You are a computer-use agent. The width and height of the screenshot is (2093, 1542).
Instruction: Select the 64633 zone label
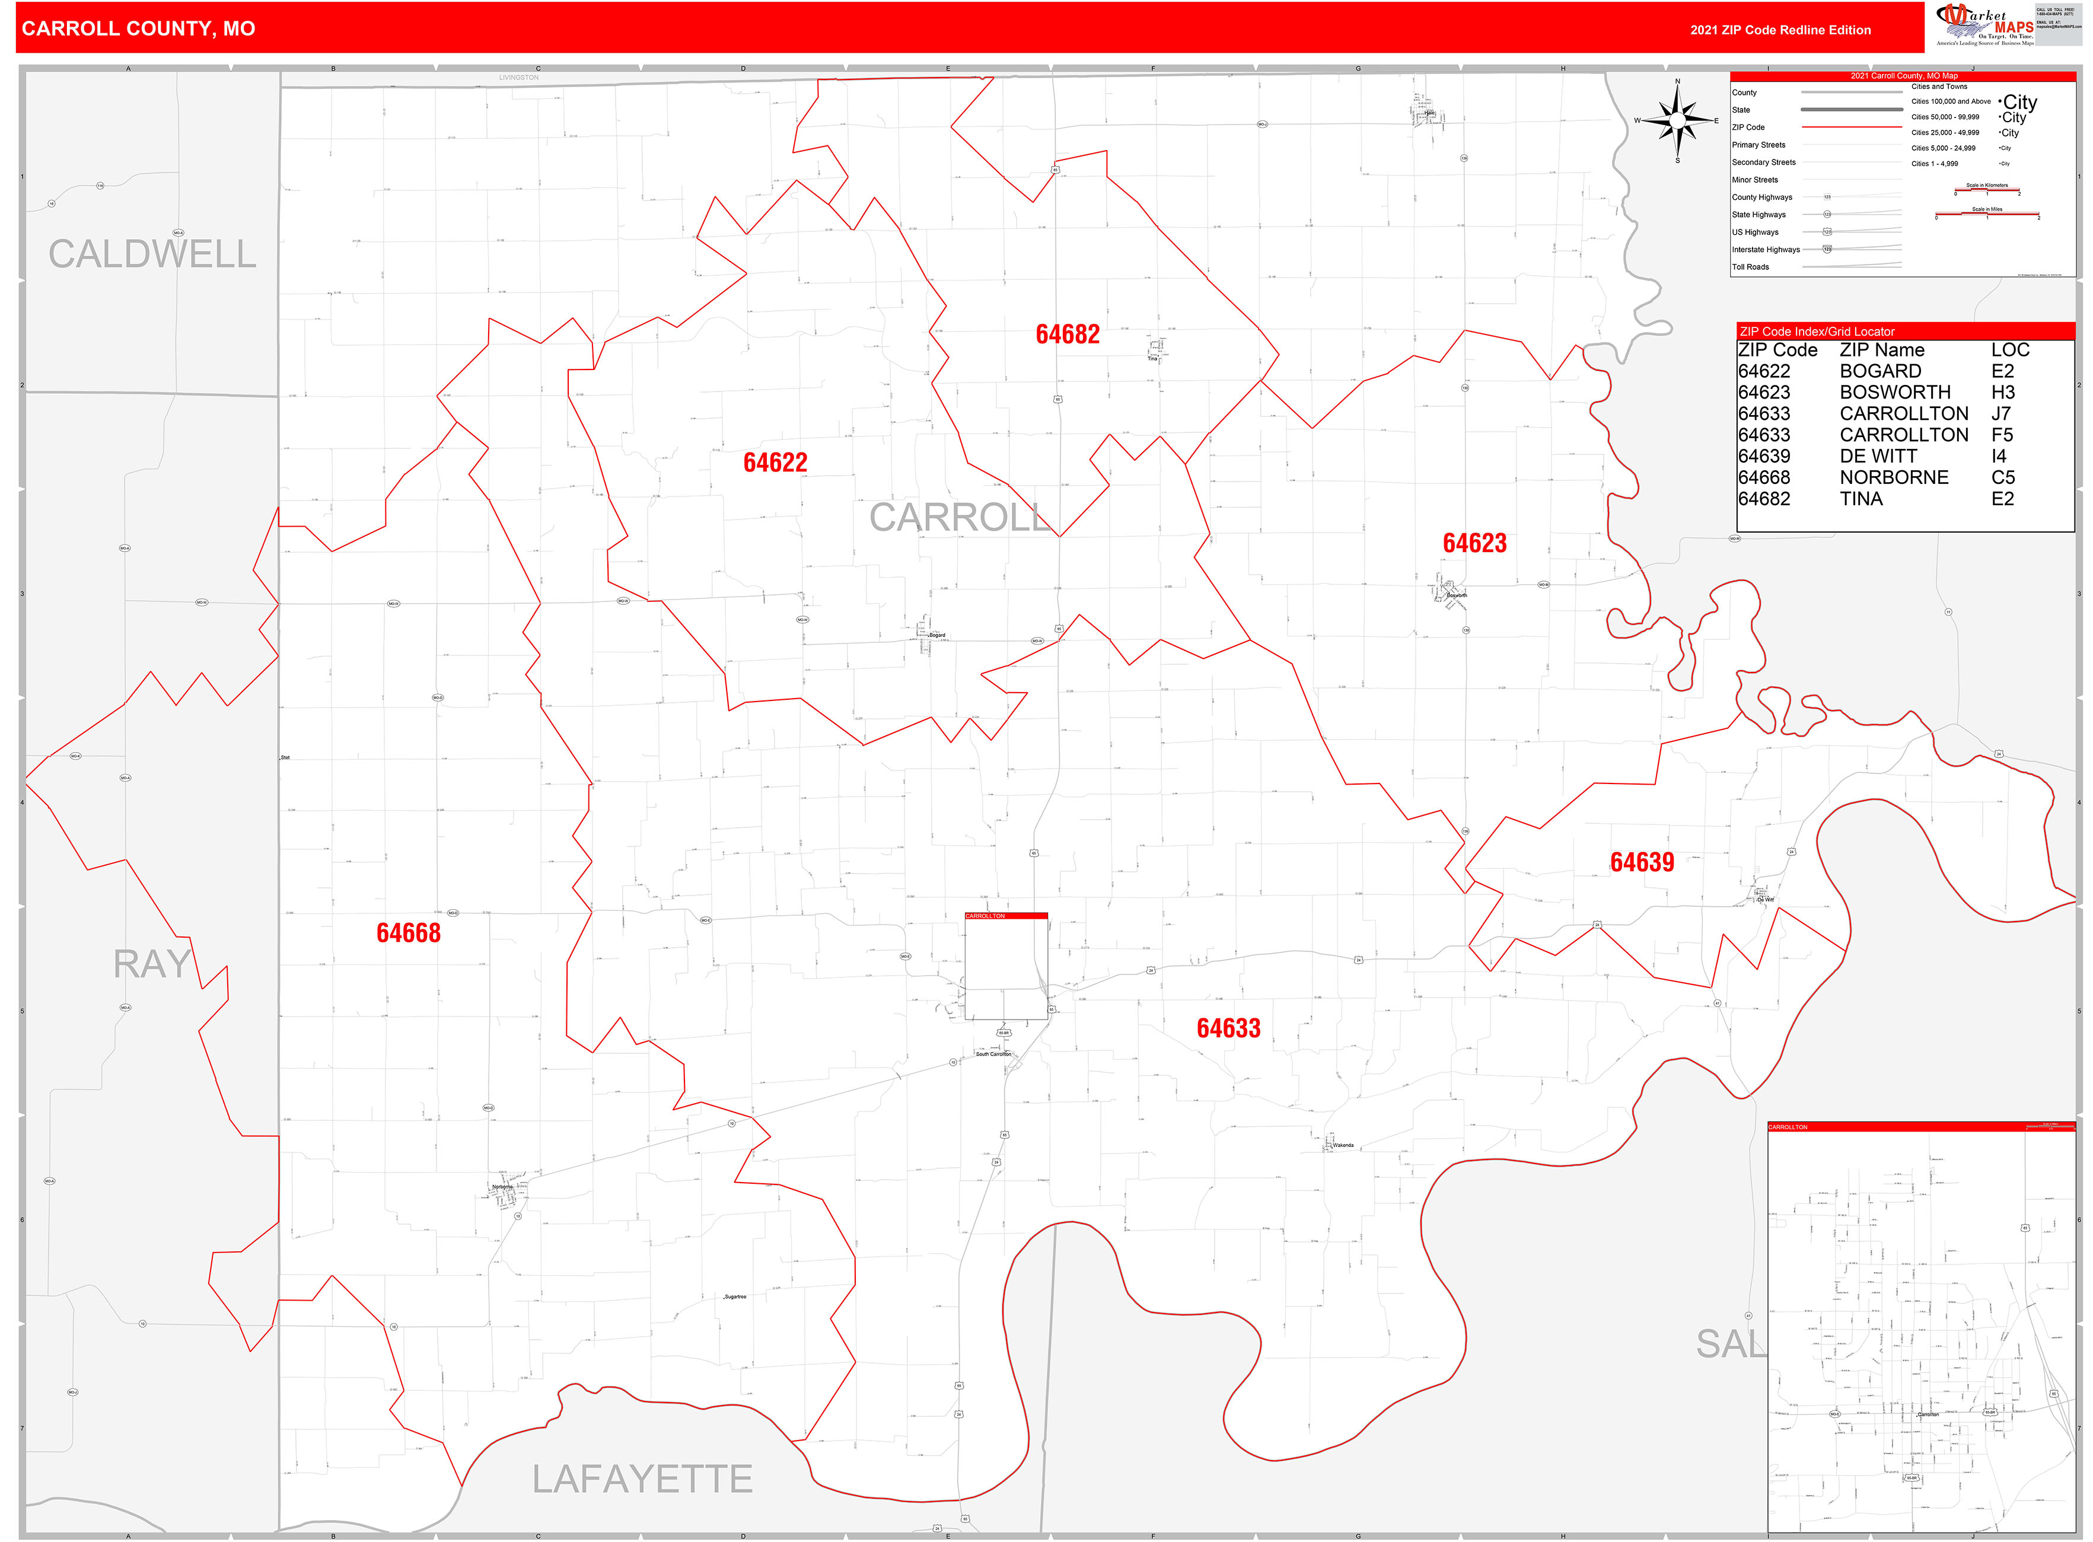pos(1228,1028)
